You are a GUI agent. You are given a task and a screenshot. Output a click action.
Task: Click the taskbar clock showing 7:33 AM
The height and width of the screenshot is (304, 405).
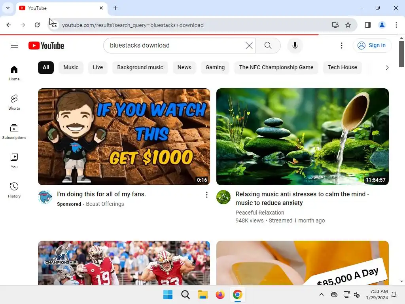[377, 294]
